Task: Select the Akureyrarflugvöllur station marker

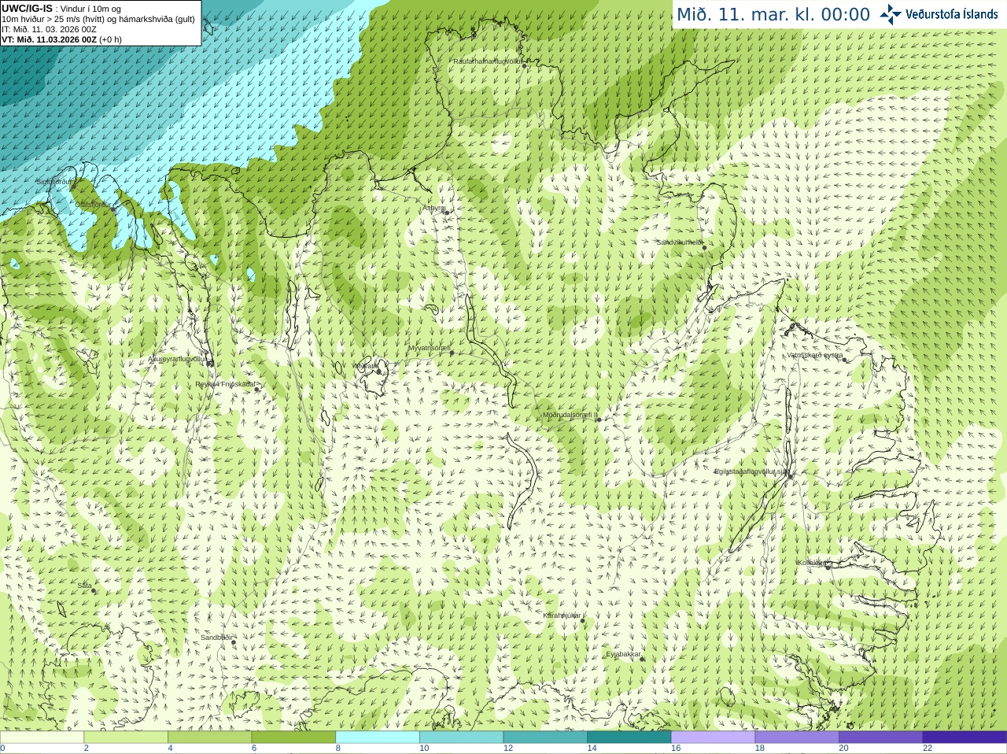Action: 210,363
